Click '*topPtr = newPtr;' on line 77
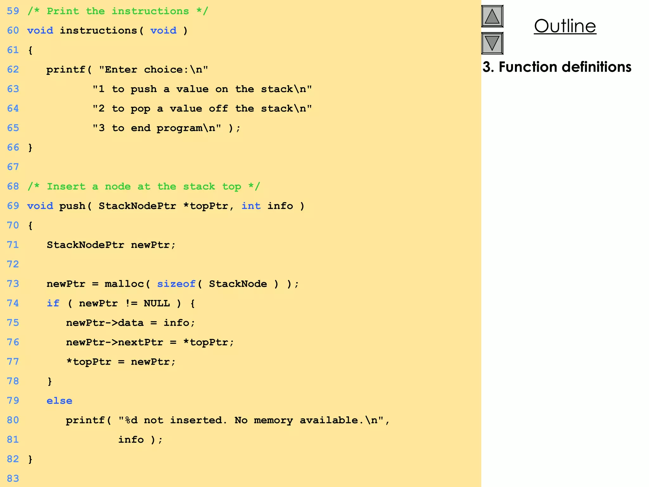The height and width of the screenshot is (487, 649). click(x=121, y=362)
